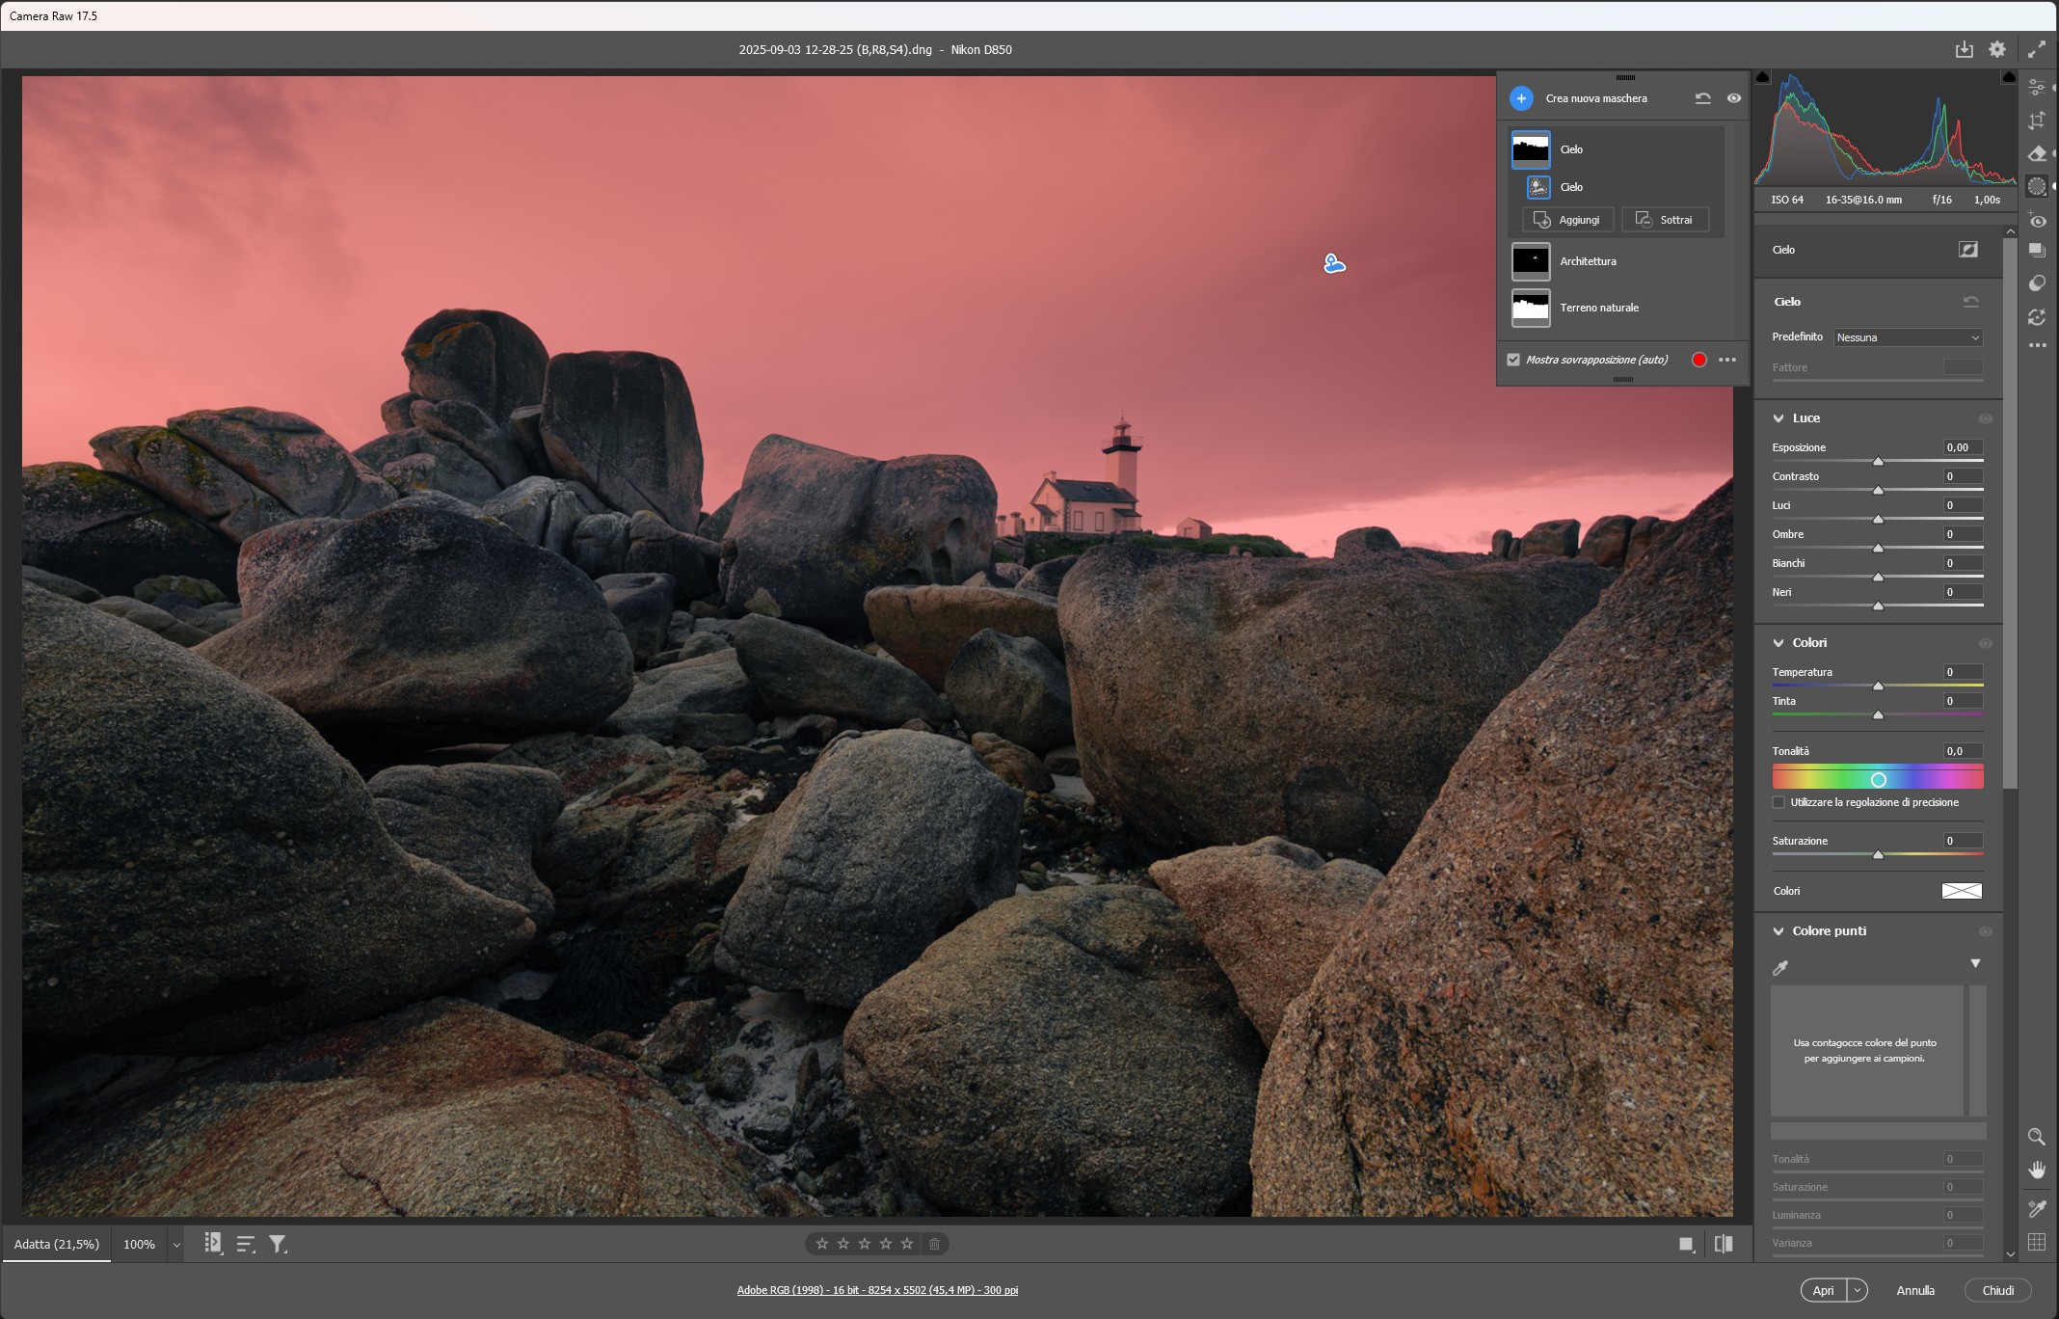Open the Colori color swatch box
The height and width of the screenshot is (1319, 2059).
(x=1962, y=891)
